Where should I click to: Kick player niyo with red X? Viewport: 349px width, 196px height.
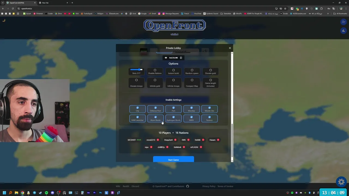151,147
